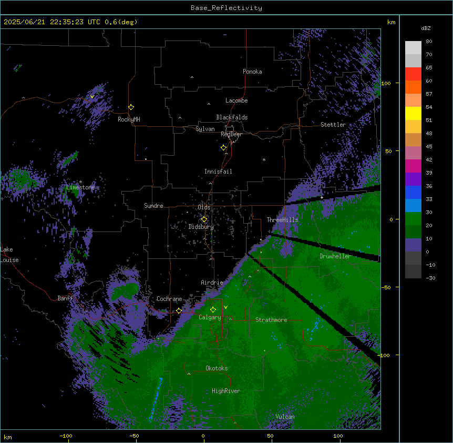Select the white asterisk east of Innisfail
Image resolution: width=453 pixels, height=443 pixels.
(x=264, y=159)
